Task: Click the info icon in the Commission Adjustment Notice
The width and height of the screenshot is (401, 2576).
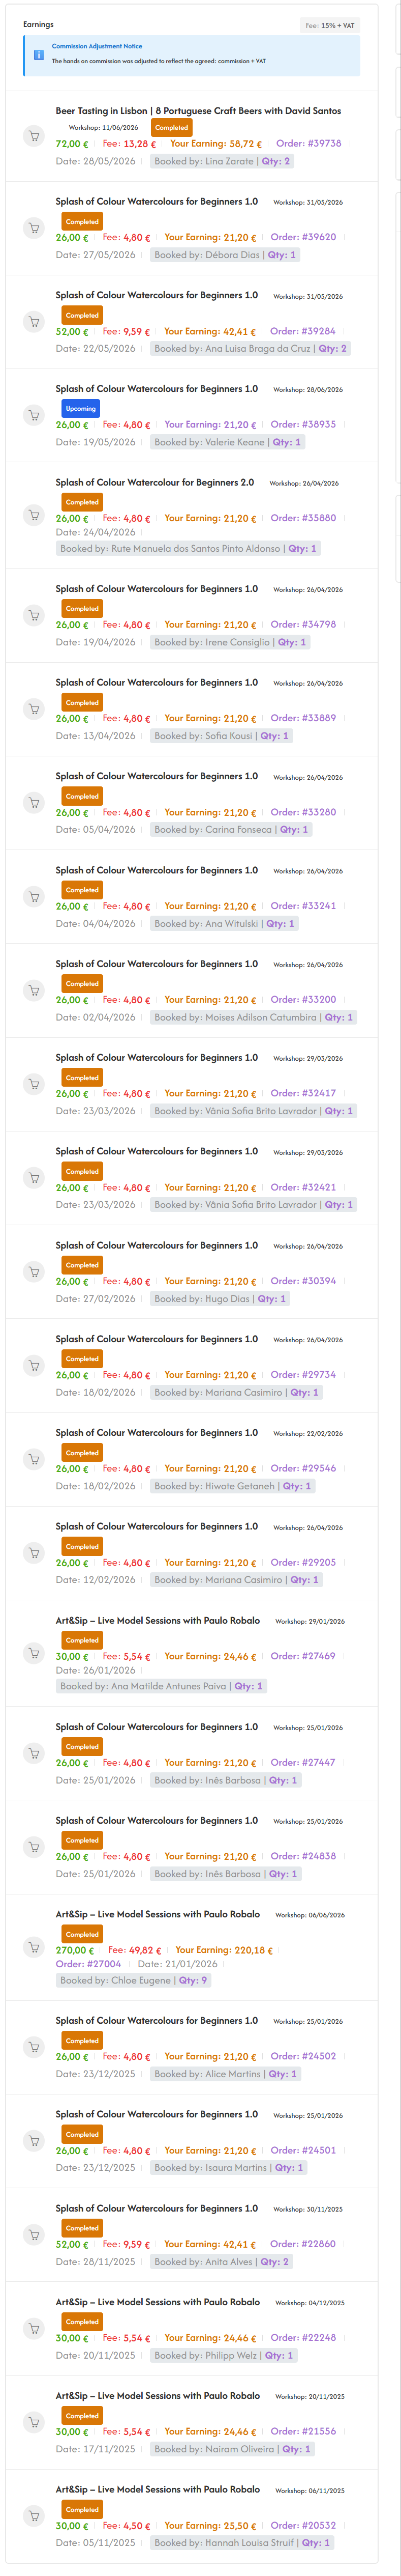Action: [39, 55]
